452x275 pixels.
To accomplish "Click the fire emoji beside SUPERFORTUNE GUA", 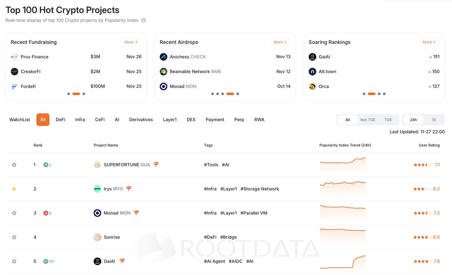I will (x=156, y=164).
